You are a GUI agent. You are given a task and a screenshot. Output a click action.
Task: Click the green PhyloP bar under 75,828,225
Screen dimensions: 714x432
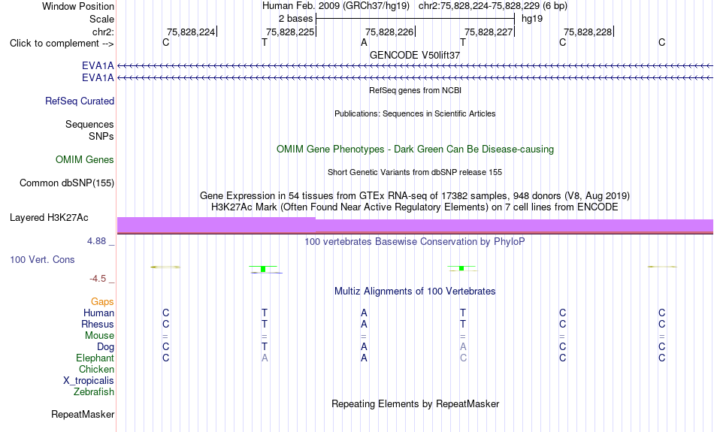263,270
